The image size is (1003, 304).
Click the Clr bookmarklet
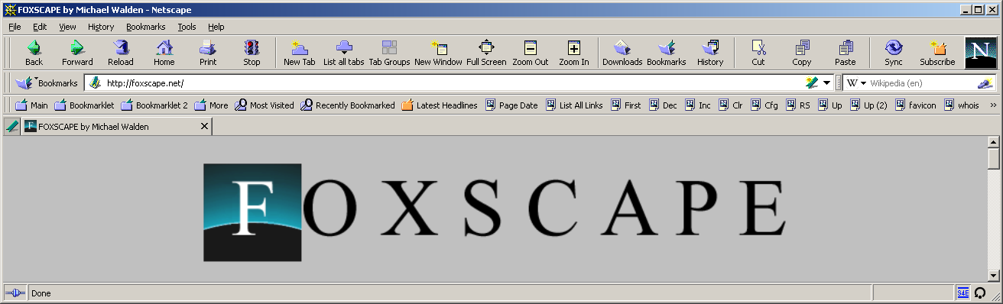[x=730, y=105]
